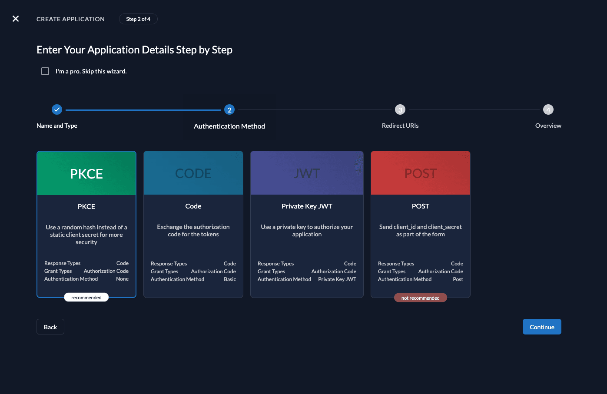Click the Step 2 of 4 pill

point(138,19)
